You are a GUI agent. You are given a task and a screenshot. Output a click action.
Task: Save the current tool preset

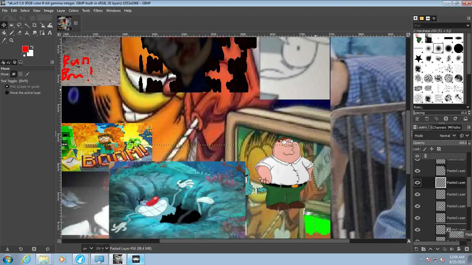(x=7, y=249)
